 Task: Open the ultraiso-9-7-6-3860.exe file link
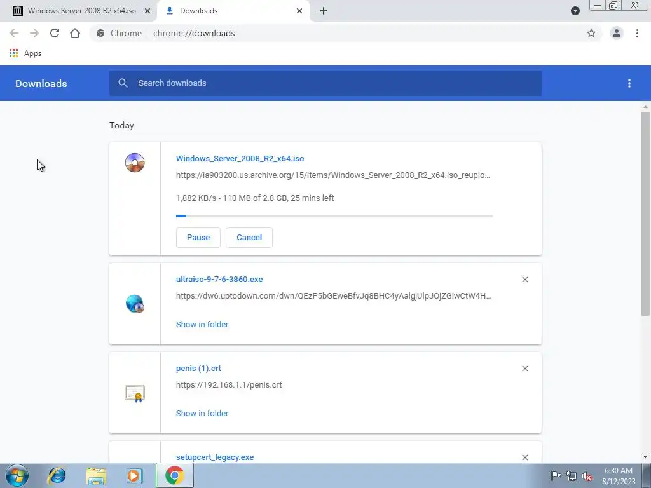pos(219,280)
